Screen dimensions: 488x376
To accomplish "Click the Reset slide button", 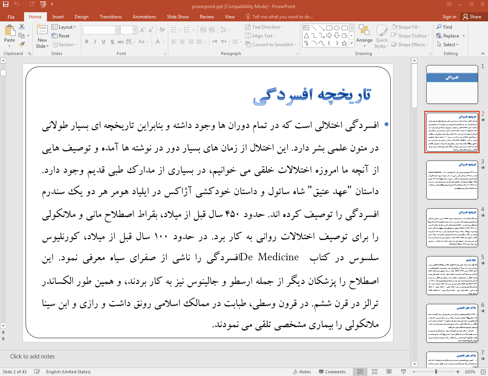I will tap(61, 36).
